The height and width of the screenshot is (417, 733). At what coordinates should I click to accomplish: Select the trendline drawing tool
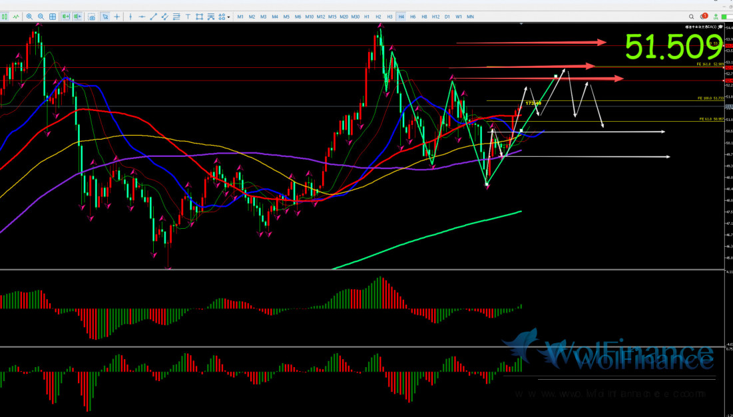pyautogui.click(x=154, y=17)
